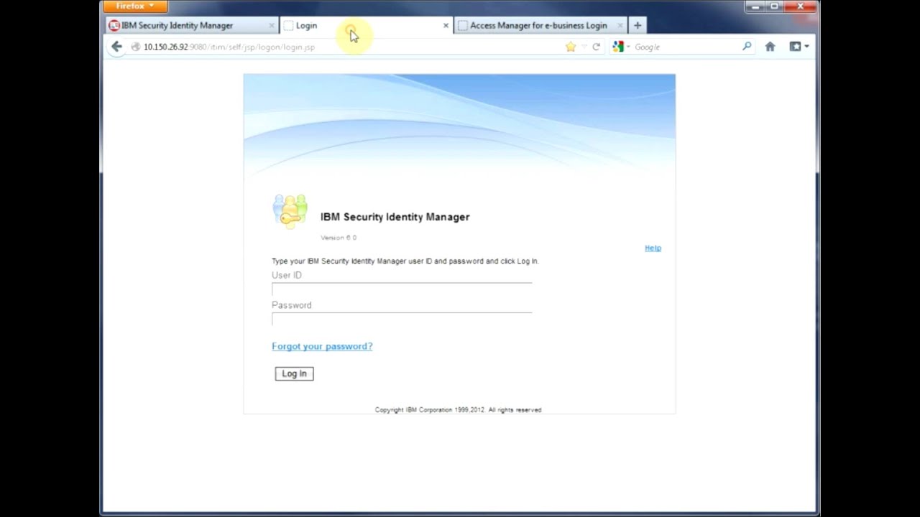Open the Google search engine selector
This screenshot has height=517, width=920.
pyautogui.click(x=621, y=47)
